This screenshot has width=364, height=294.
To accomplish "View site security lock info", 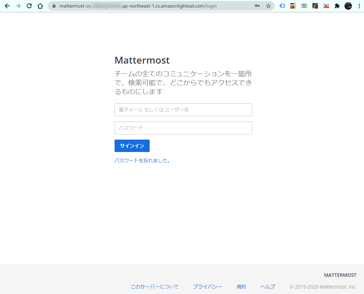I will click(54, 6).
